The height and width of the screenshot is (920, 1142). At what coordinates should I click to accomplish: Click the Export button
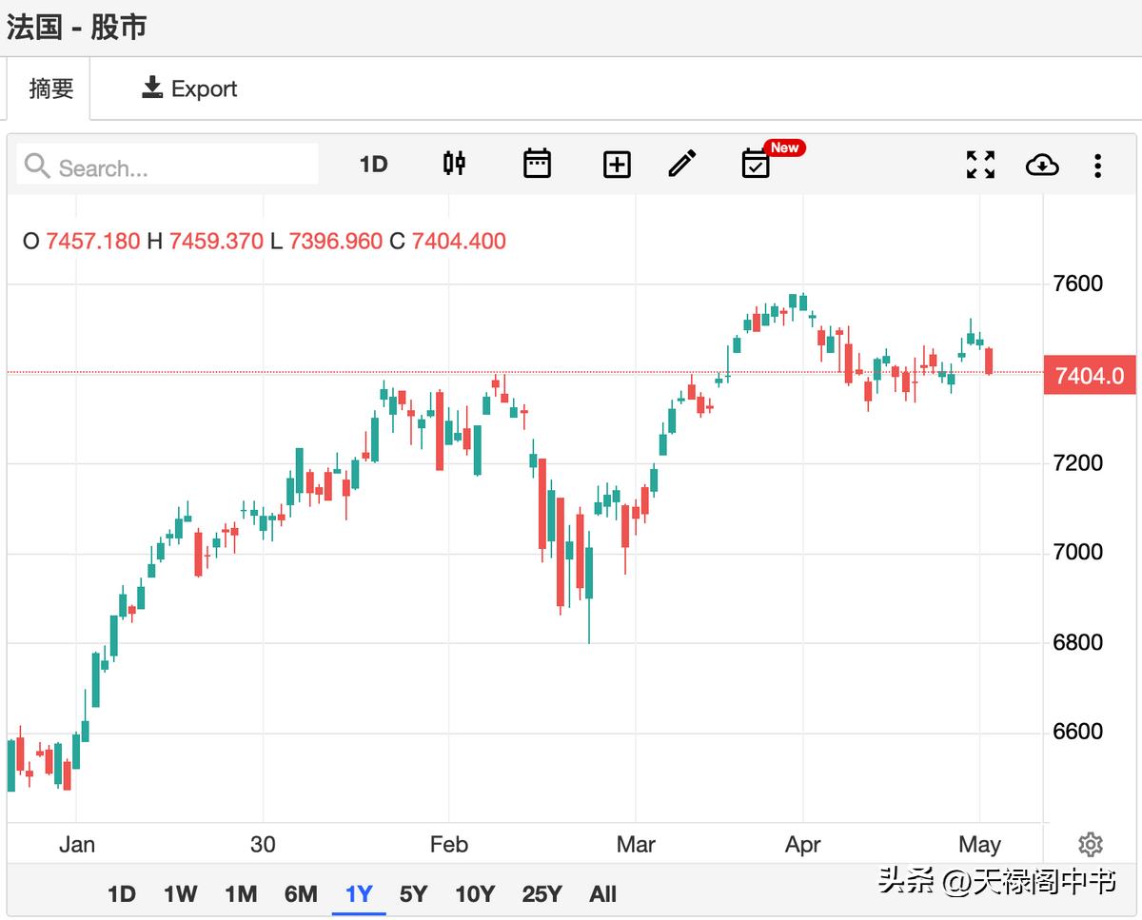(x=189, y=88)
